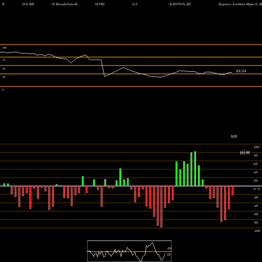The height and width of the screenshot is (262, 262).
Task: Click the 100 label on RSI axis
Action: (x=4, y=48)
